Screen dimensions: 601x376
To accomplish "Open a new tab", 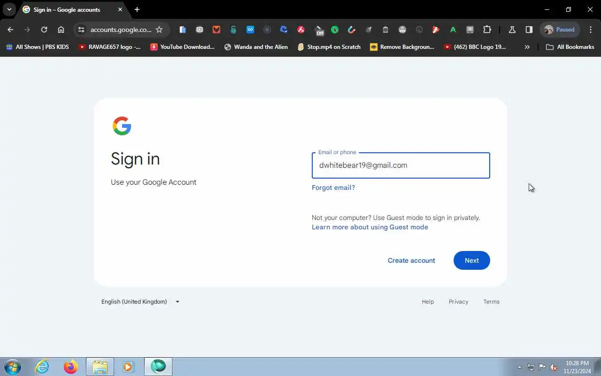I will [x=137, y=9].
